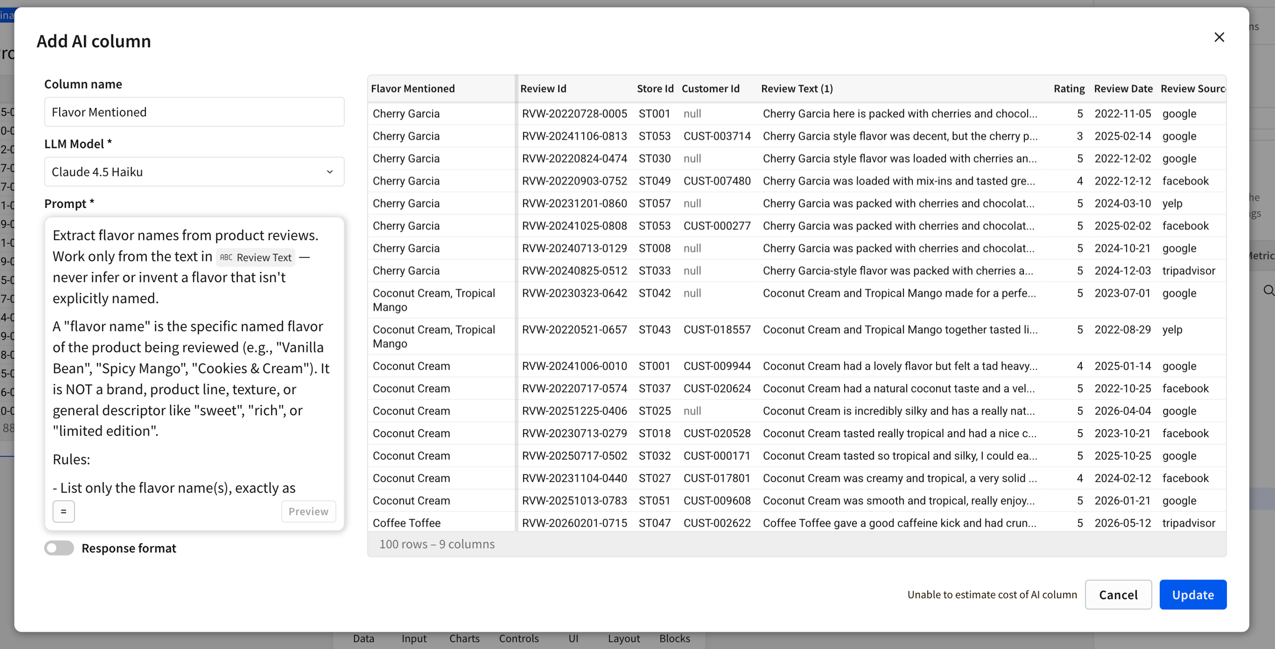This screenshot has width=1275, height=649.
Task: Click the Rating column header
Action: coord(1068,89)
